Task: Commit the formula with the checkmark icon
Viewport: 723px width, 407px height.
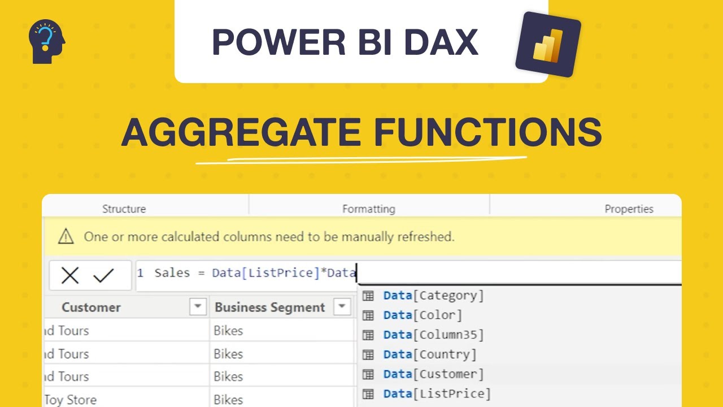Action: (104, 275)
